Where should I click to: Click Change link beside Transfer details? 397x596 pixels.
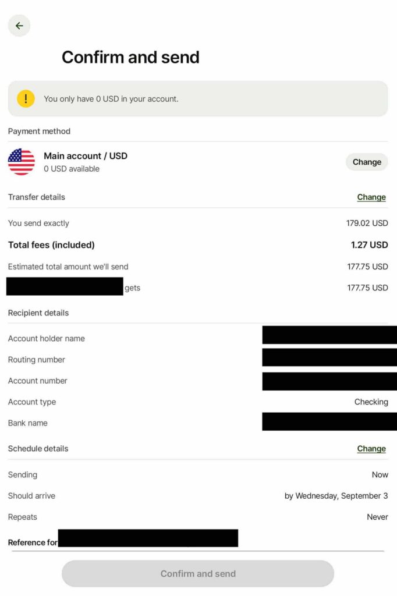click(371, 197)
